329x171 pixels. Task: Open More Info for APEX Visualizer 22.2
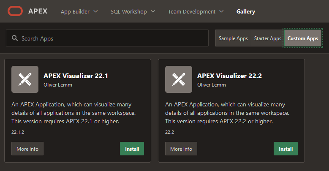[x=181, y=149]
